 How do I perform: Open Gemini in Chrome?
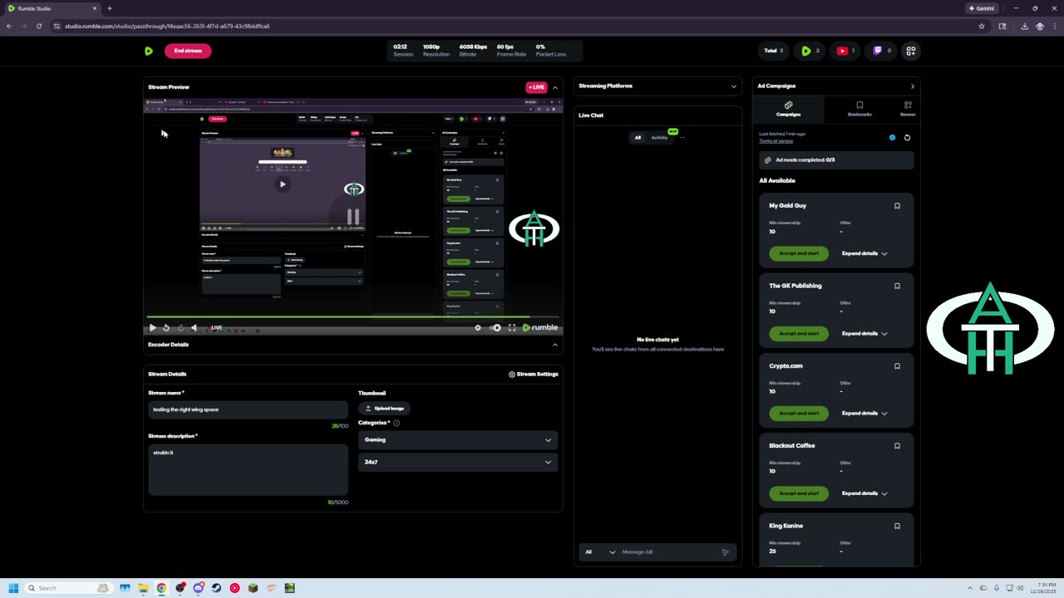[x=982, y=8]
